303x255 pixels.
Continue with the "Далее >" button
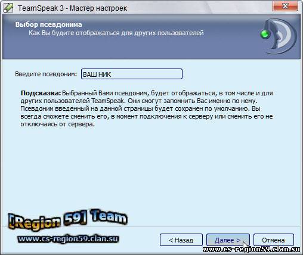click(x=228, y=240)
